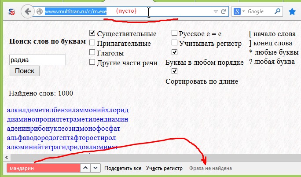Click the * любые буквы hint text
Viewport: 301px width, 177px height.
(x=274, y=52)
